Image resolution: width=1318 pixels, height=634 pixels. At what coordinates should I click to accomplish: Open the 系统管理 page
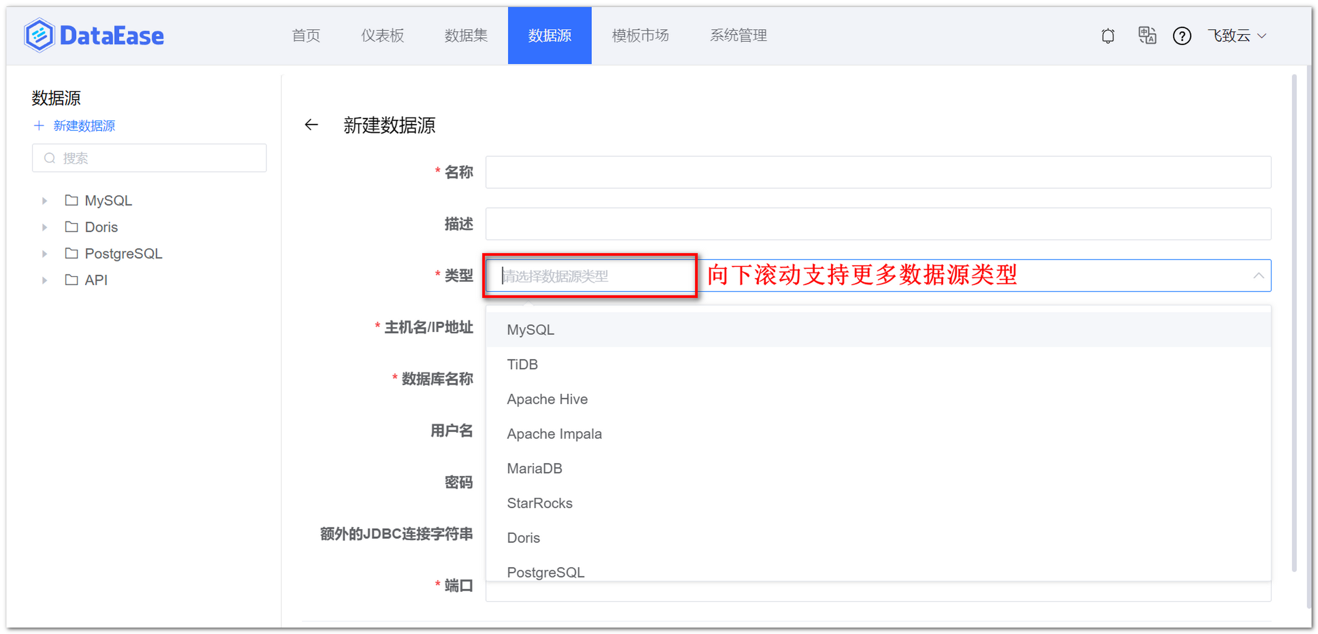738,35
